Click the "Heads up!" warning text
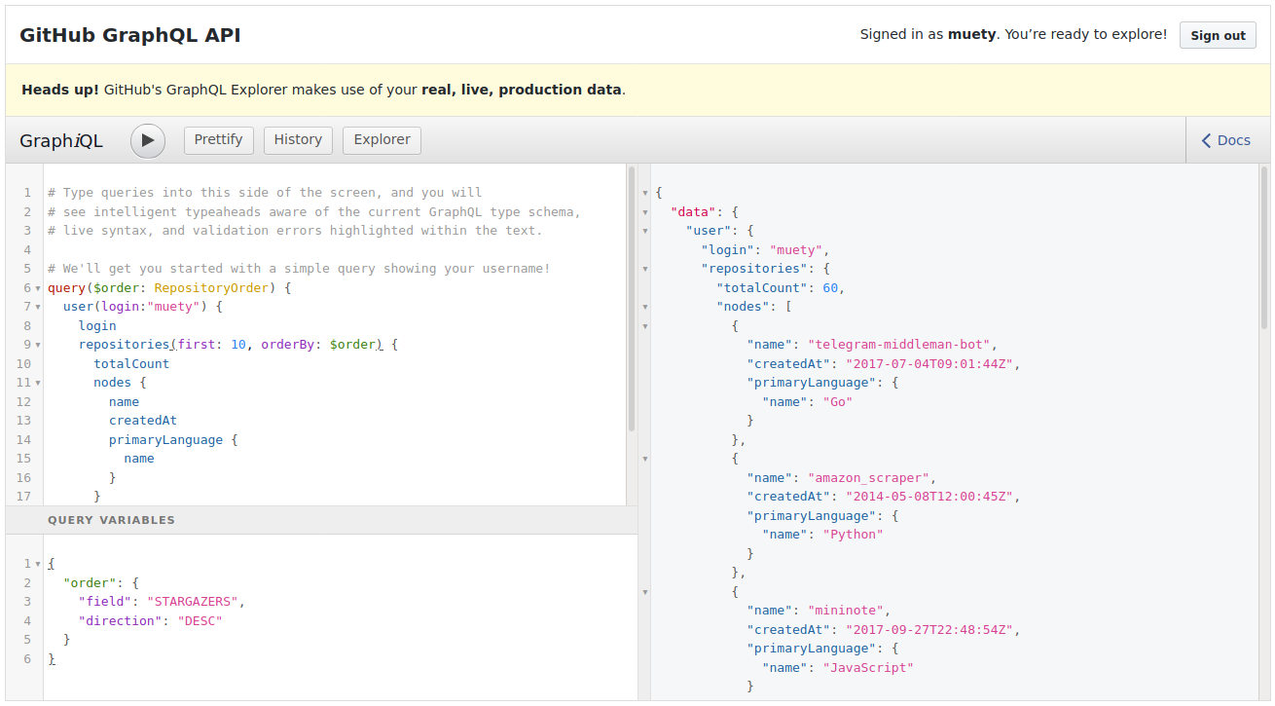The image size is (1275, 706). [60, 90]
